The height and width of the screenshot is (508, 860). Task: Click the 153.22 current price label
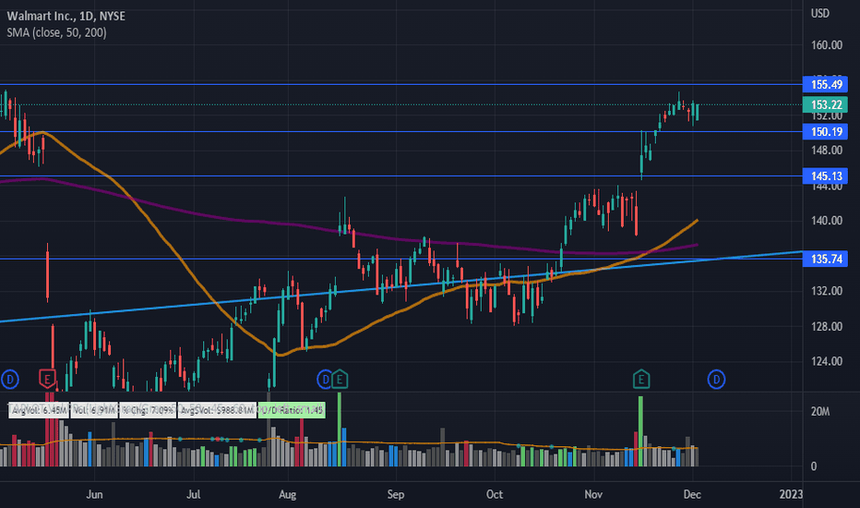click(826, 105)
